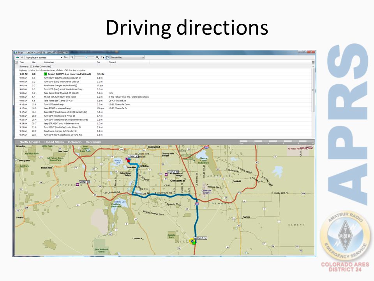Close the AC0GJ map label

click(x=177, y=172)
